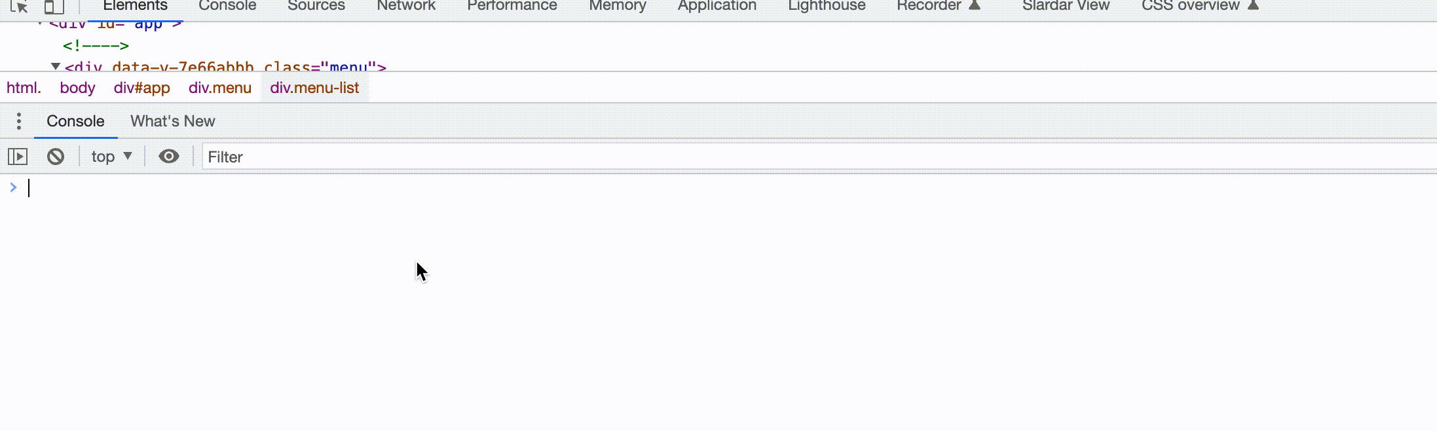Click the inspect element picker icon
Screen dimensions: 1437x431
coord(19,7)
